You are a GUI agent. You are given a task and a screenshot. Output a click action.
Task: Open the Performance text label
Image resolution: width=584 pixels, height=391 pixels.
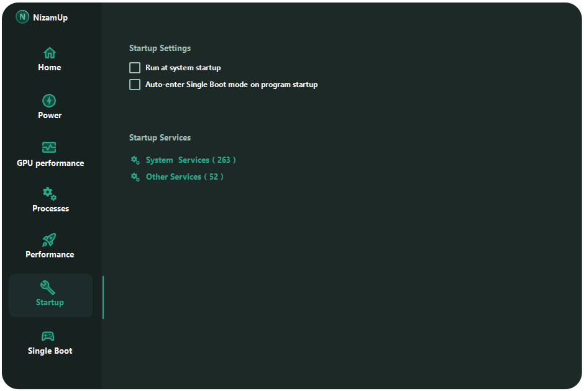click(x=50, y=255)
